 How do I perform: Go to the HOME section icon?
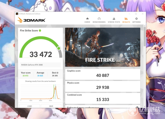pos(87,19)
